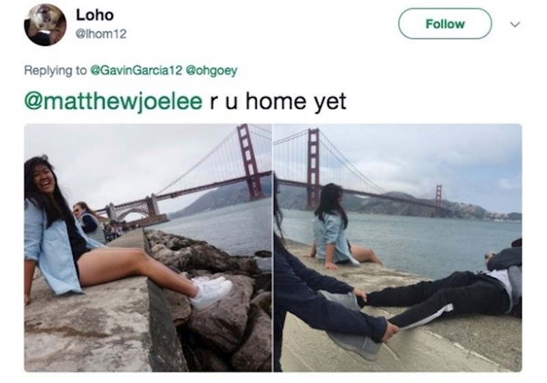Open the @GavinGarcia12 reply mention

[x=136, y=70]
